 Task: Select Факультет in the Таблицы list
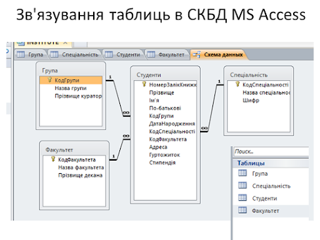click(x=271, y=210)
